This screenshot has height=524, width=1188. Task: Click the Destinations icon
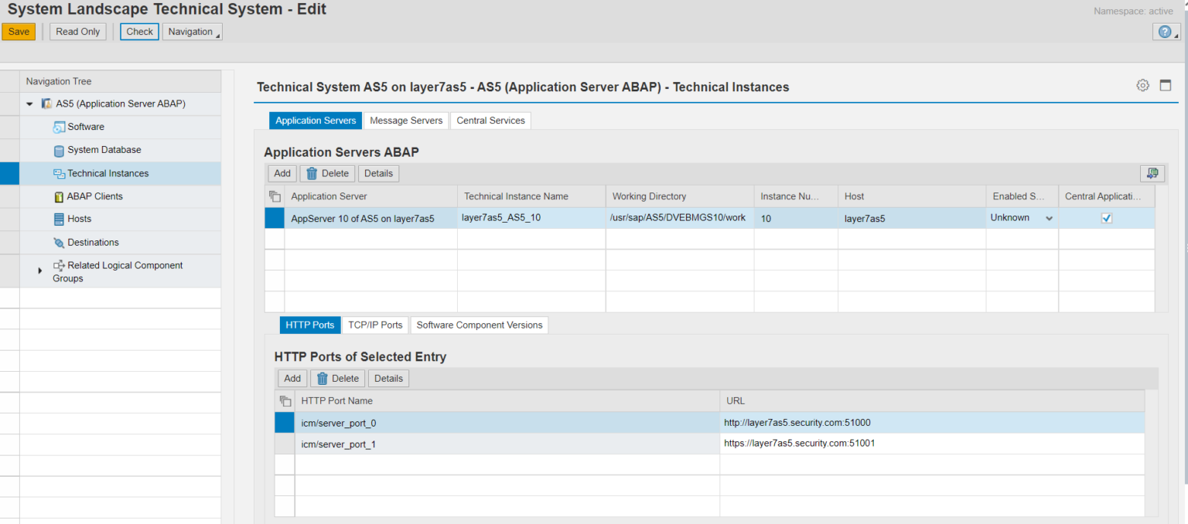(x=59, y=243)
